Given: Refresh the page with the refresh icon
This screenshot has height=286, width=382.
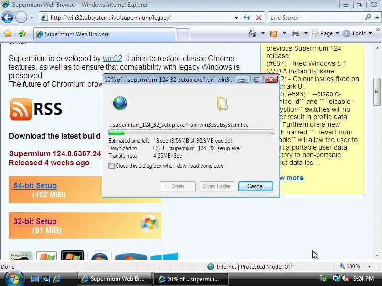Looking at the screenshot, I should [247, 18].
